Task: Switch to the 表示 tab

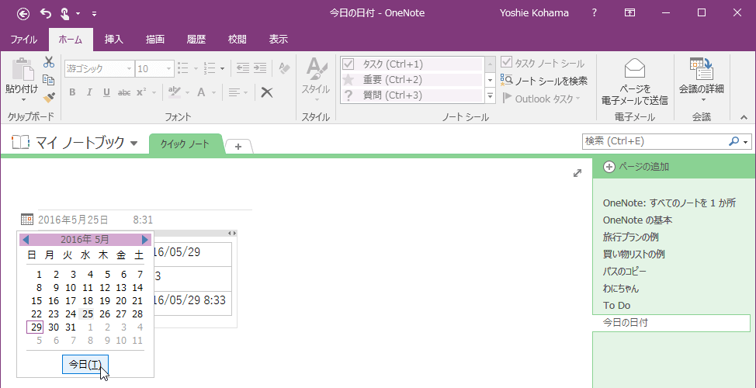Action: tap(278, 40)
